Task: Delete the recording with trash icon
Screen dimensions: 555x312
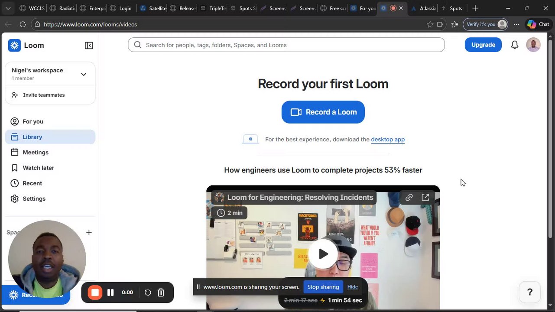Action: tap(161, 292)
